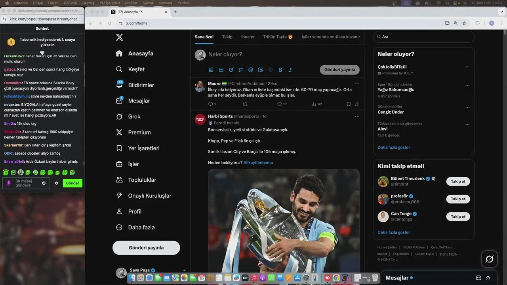This screenshot has width=507, height=285.
Task: Click the Kick chat message input
Action: point(26,183)
